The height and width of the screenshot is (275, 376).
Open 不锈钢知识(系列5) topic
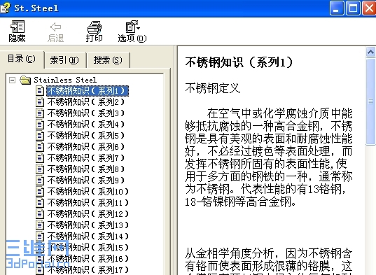[86, 136]
